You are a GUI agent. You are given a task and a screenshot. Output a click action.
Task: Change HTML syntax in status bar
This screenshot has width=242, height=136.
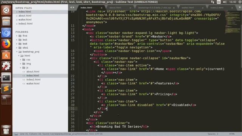coord(232,134)
